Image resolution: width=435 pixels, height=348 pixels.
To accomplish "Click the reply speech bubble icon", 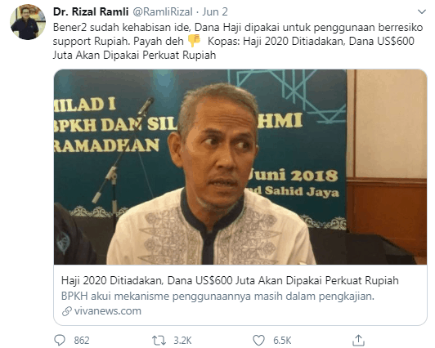I will [x=60, y=340].
